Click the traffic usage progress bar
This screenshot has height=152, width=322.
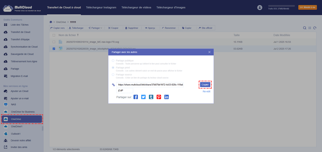(281, 6)
